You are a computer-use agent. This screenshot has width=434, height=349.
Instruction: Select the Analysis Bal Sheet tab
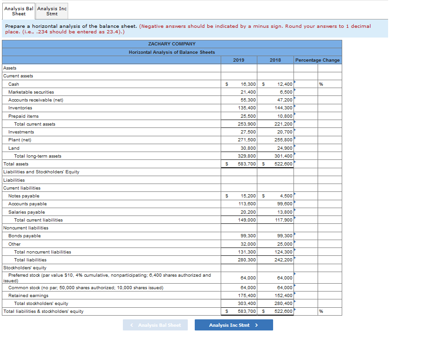point(19,10)
